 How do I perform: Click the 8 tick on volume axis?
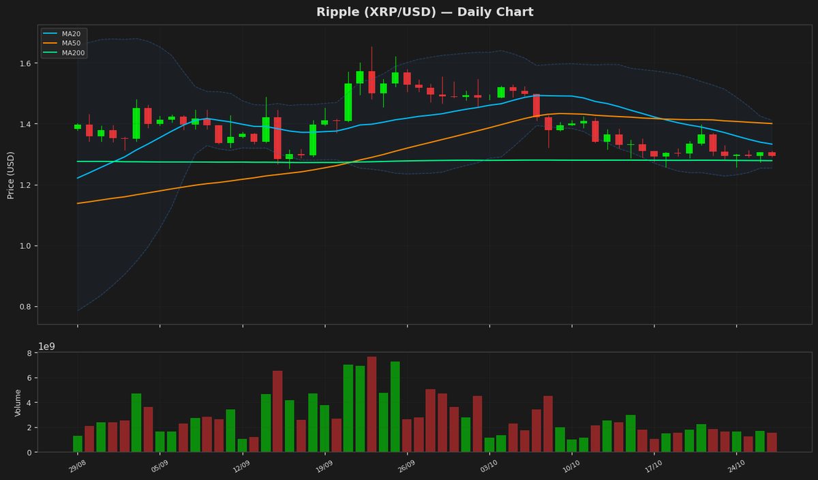(x=29, y=353)
